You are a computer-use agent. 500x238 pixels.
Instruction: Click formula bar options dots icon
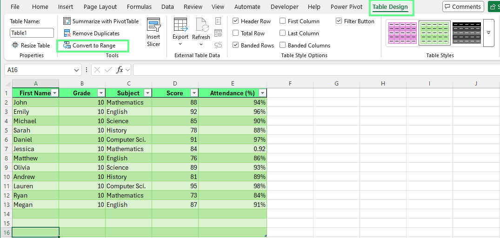coord(86,70)
